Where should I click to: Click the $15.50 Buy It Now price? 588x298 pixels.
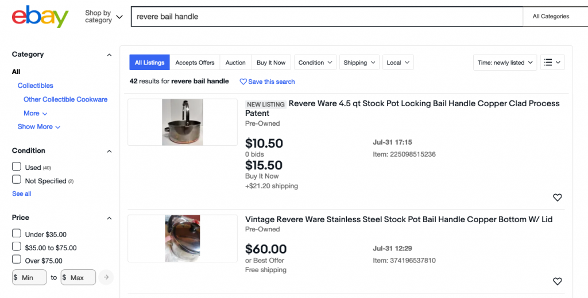[x=264, y=165]
